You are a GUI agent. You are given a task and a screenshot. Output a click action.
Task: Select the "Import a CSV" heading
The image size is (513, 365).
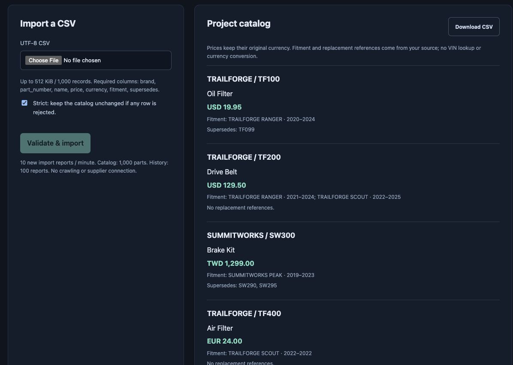click(x=48, y=24)
